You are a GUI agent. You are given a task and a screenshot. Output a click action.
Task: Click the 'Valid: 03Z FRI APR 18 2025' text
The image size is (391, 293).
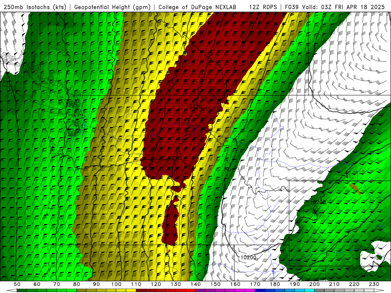coord(344,7)
